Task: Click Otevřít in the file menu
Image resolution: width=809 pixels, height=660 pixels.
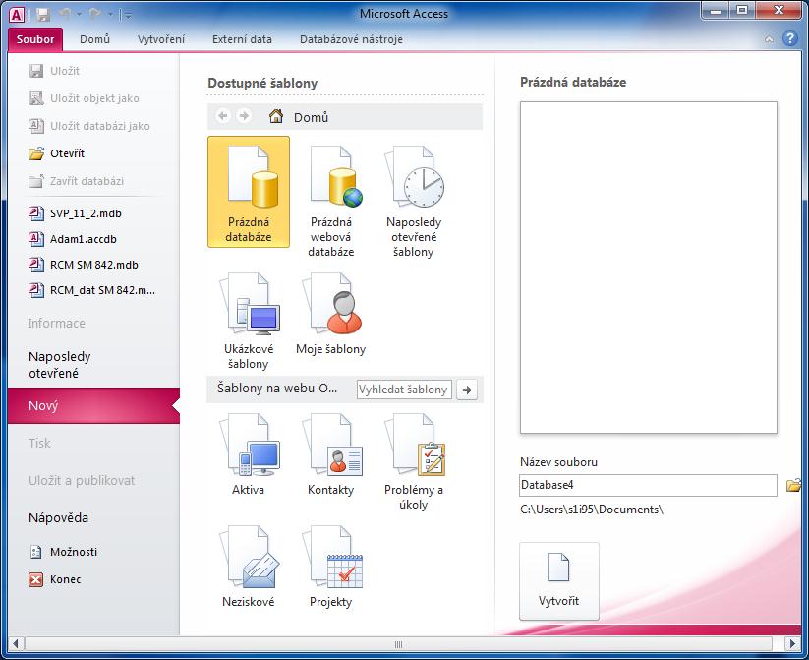Action: [x=57, y=153]
